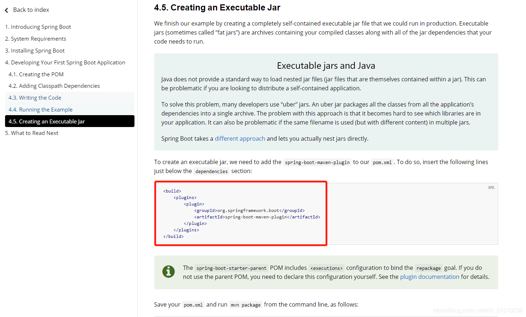Click the spring-boot-maven-plugin inline code
526x317 pixels.
click(317, 162)
